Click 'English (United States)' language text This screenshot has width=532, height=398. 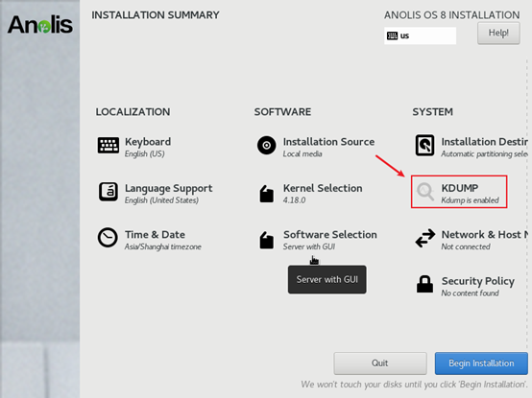[x=161, y=200]
